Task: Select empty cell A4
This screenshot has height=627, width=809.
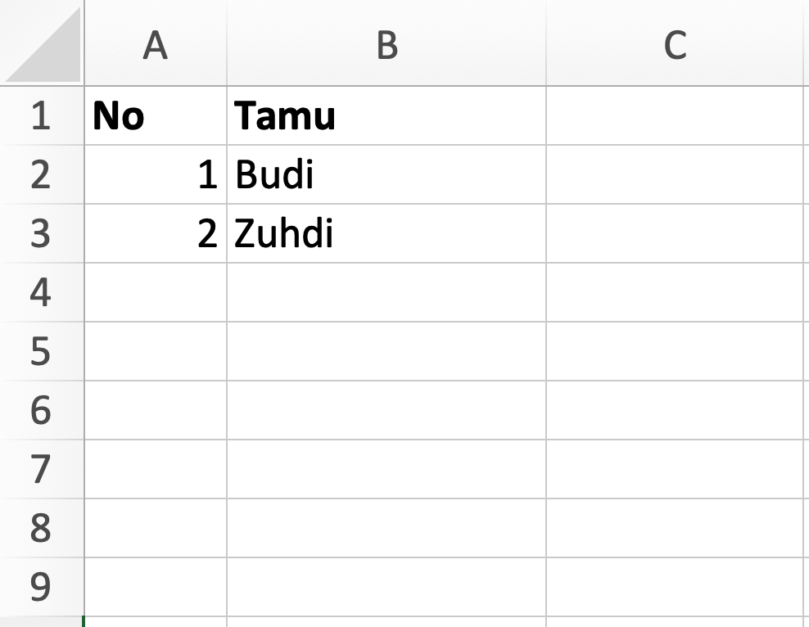Action: click(156, 291)
